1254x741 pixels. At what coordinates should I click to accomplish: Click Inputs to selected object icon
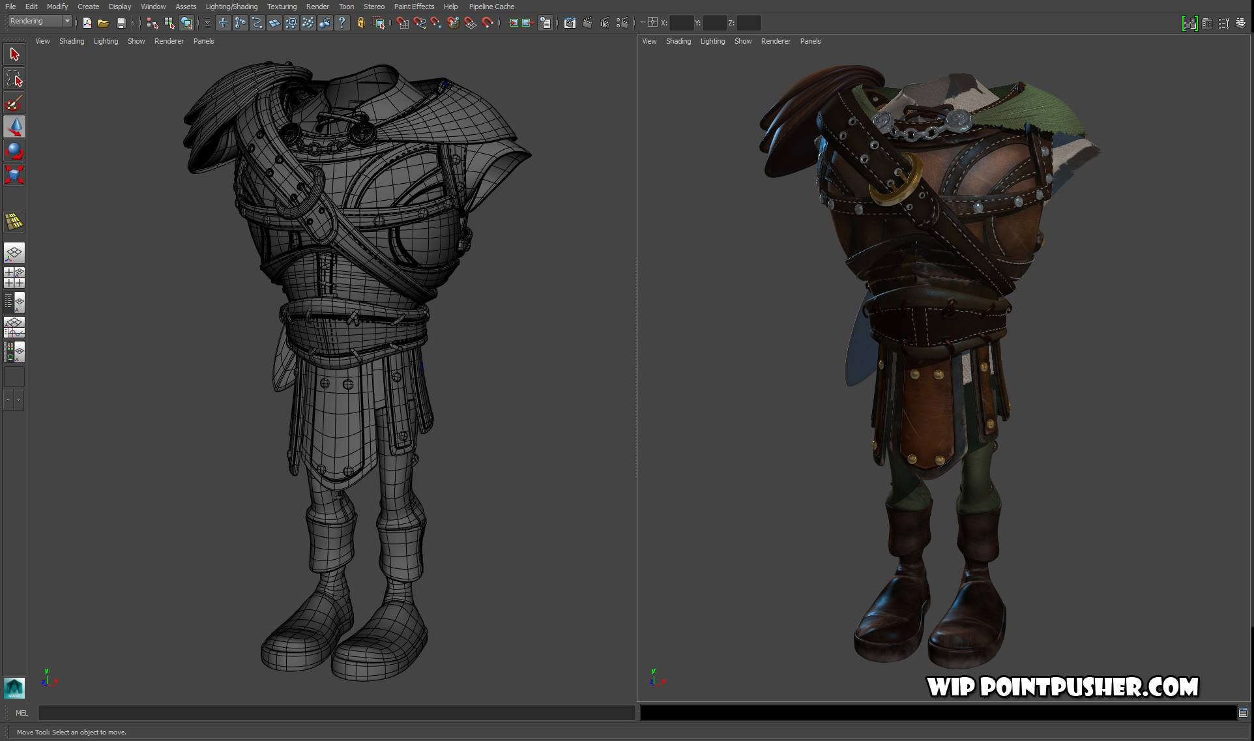tap(514, 23)
